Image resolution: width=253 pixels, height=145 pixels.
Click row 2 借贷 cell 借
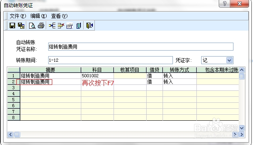point(155,82)
